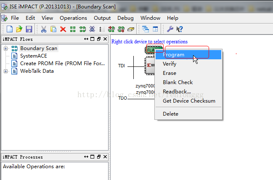Select Boundary Scan in iMPACT Flows
Image resolution: width=273 pixels, height=180 pixels.
[x=39, y=48]
